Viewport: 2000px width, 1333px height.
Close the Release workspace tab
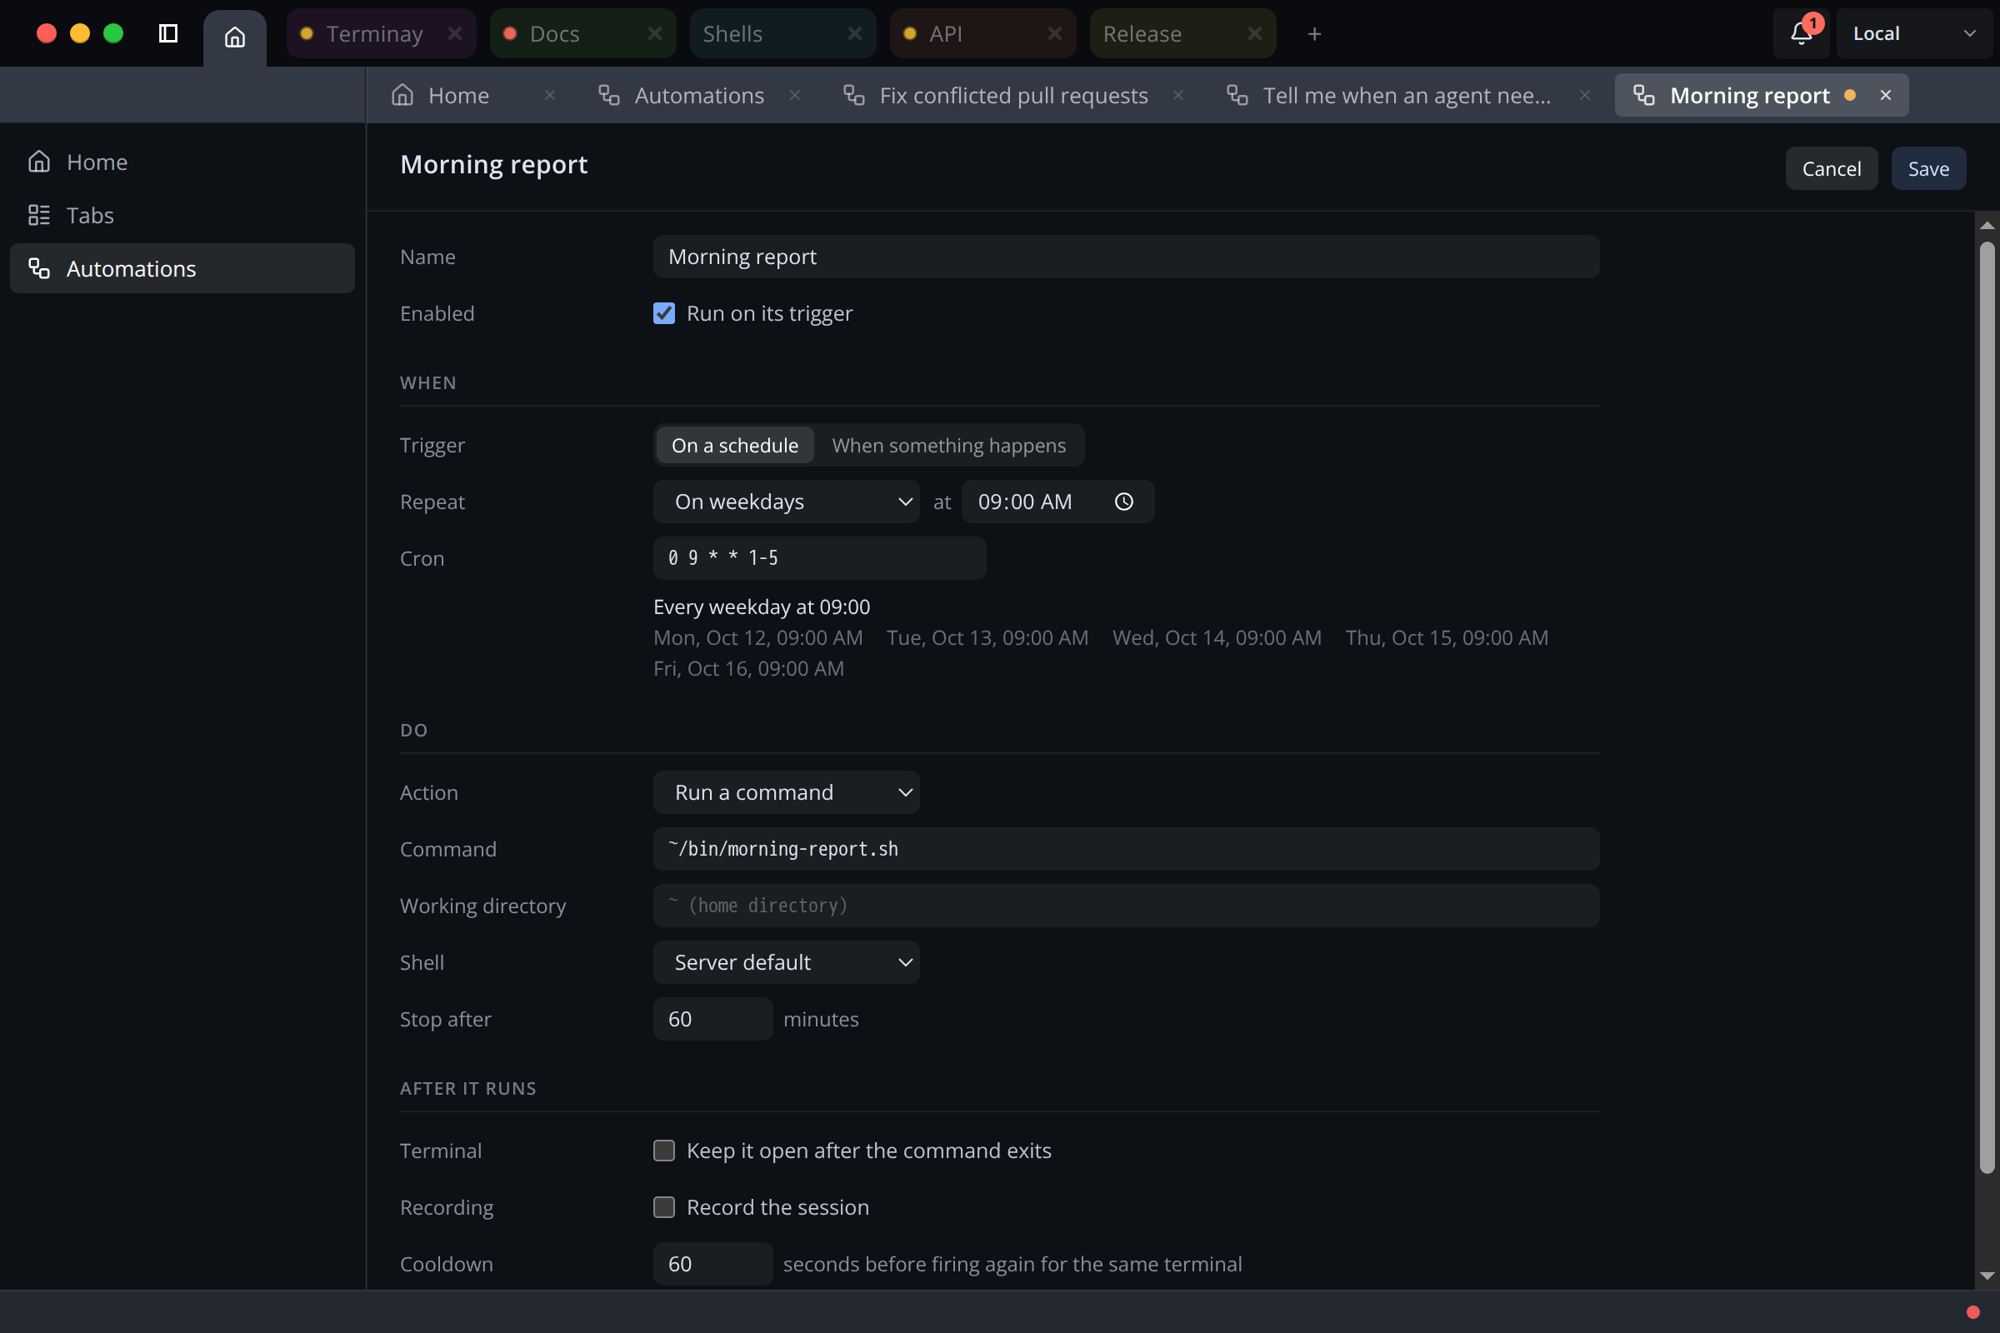pyautogui.click(x=1254, y=33)
